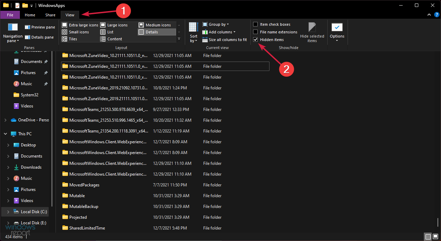The width and height of the screenshot is (441, 241).
Task: Collapse the This PC tree node
Action: pyautogui.click(x=5, y=134)
